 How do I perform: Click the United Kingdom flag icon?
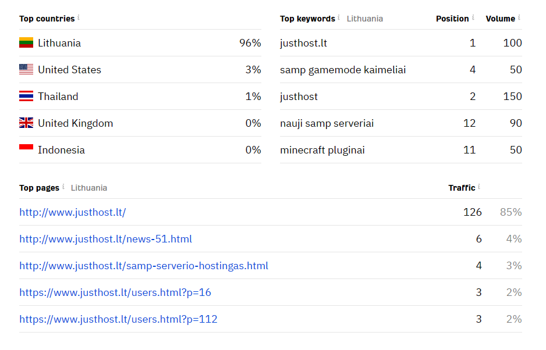pos(26,123)
